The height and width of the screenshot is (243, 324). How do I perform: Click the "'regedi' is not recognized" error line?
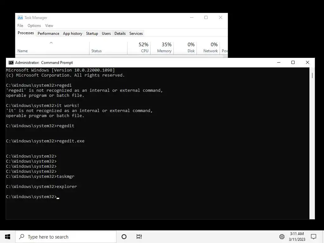pos(84,90)
